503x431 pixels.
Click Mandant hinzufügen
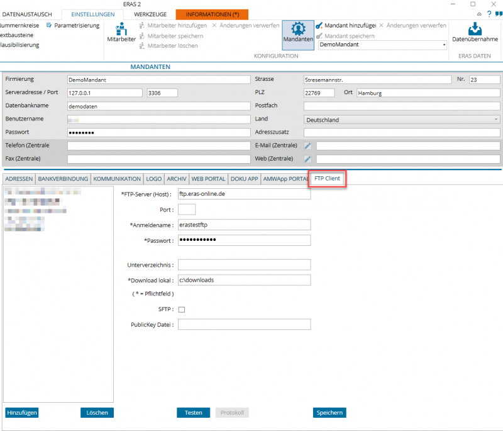pos(346,25)
